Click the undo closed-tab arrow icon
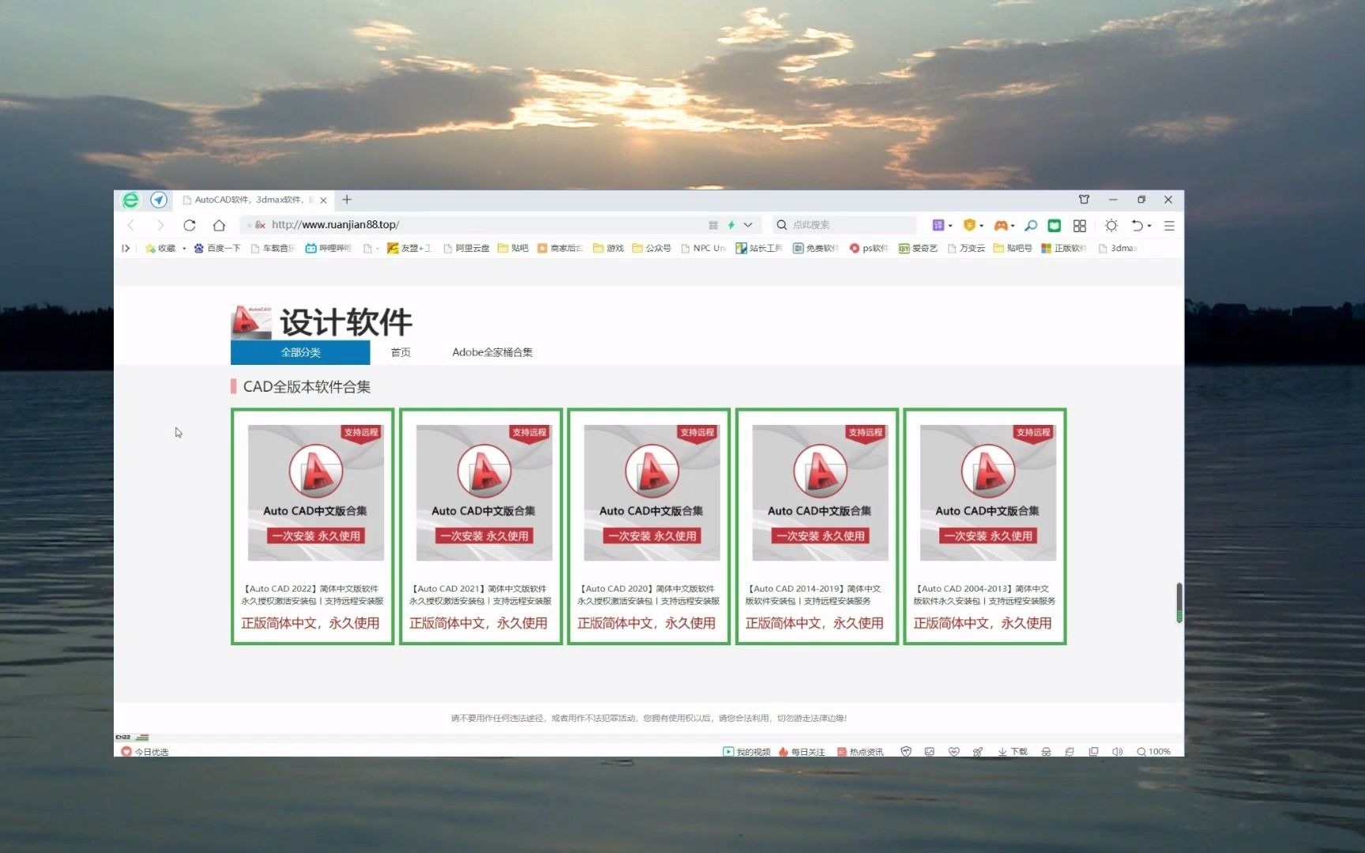This screenshot has height=853, width=1365. [1137, 225]
